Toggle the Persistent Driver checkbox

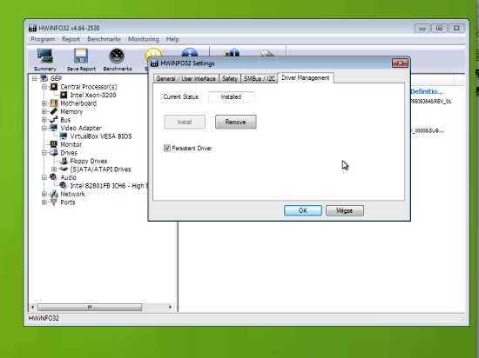click(167, 148)
